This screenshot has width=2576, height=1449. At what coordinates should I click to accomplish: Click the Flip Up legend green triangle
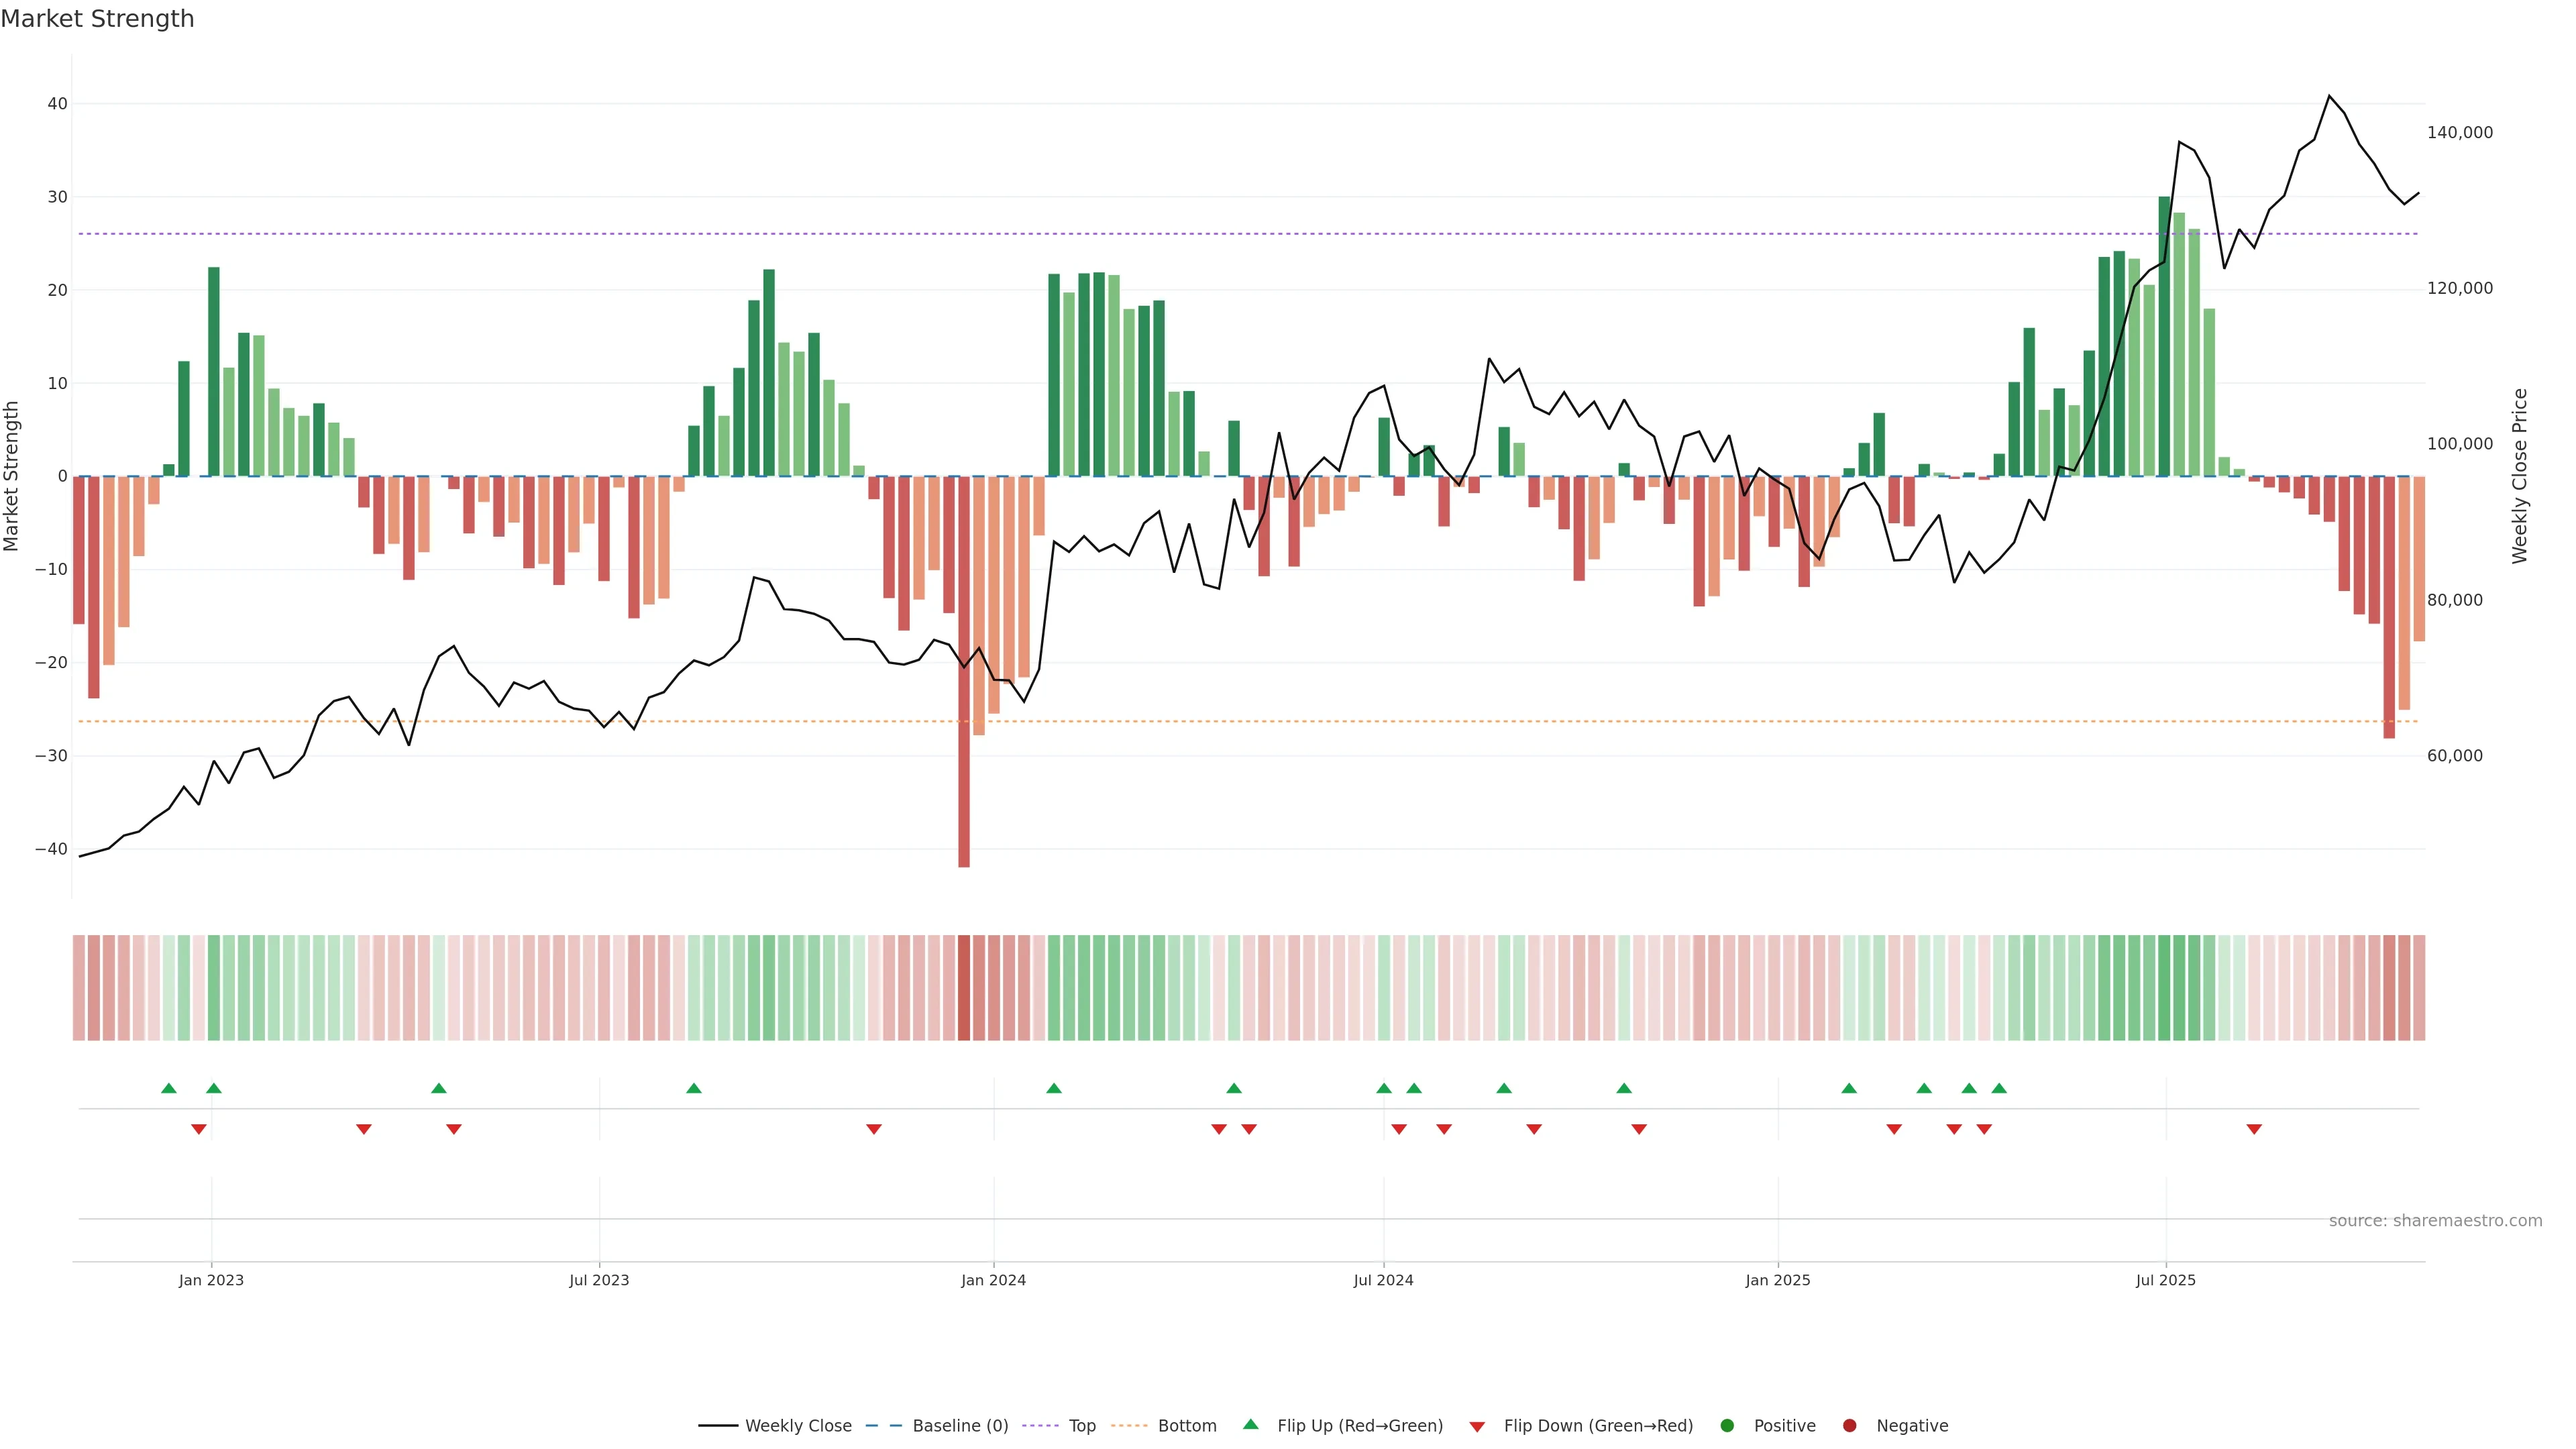(x=1250, y=1425)
